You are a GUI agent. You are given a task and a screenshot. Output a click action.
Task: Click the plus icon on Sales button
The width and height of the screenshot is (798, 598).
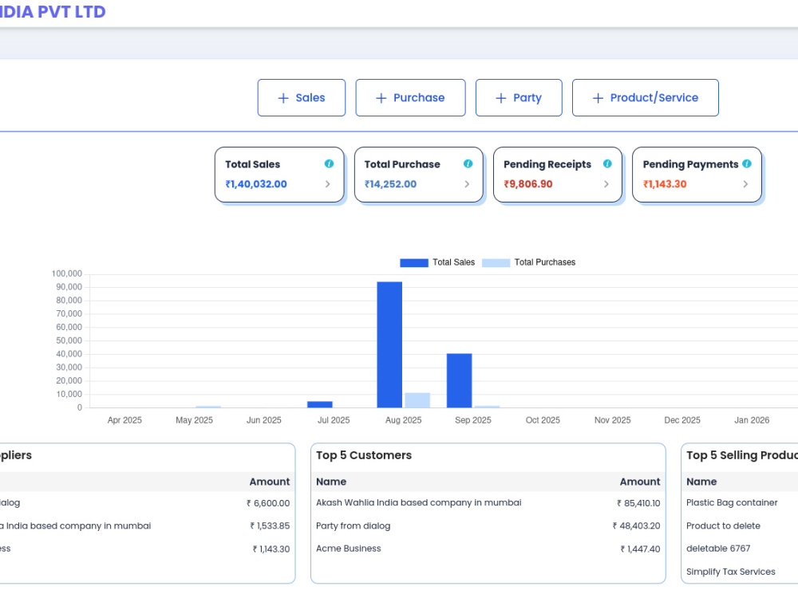pos(283,98)
